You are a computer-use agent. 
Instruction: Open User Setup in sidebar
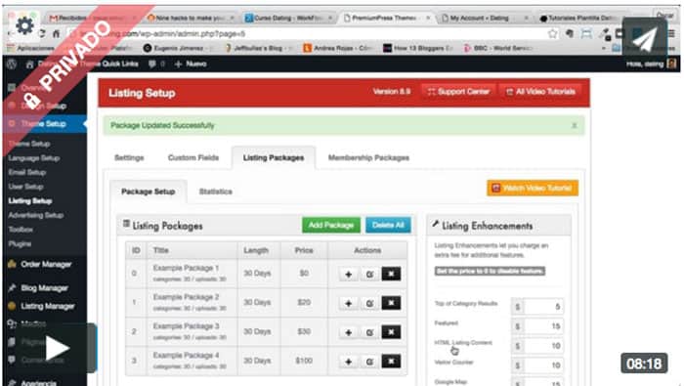click(25, 187)
